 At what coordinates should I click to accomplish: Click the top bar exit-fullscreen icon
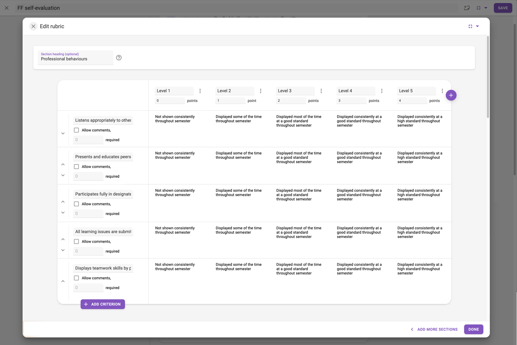[479, 8]
